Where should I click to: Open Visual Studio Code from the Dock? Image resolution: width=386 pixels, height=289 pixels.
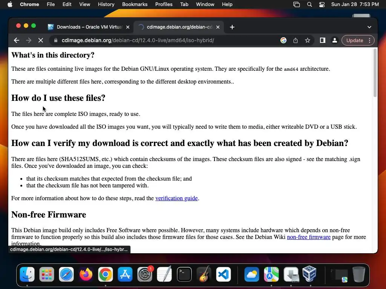pyautogui.click(x=224, y=274)
